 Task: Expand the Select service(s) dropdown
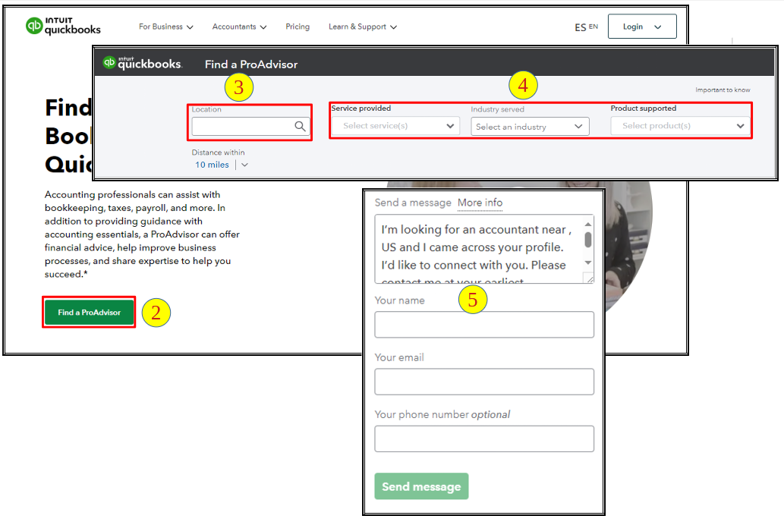pyautogui.click(x=395, y=126)
